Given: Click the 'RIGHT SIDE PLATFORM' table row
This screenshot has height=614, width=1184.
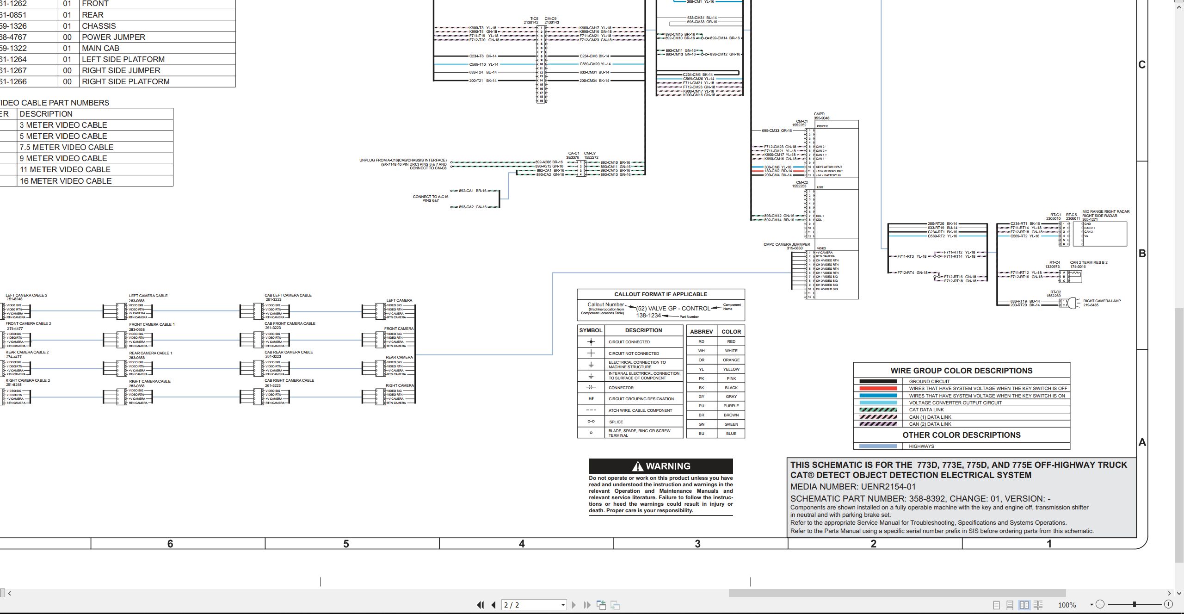Looking at the screenshot, I should pyautogui.click(x=117, y=81).
